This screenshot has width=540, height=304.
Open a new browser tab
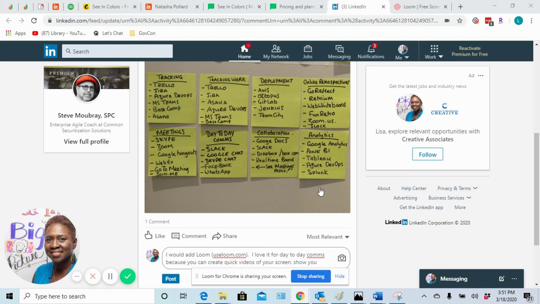tap(460, 7)
